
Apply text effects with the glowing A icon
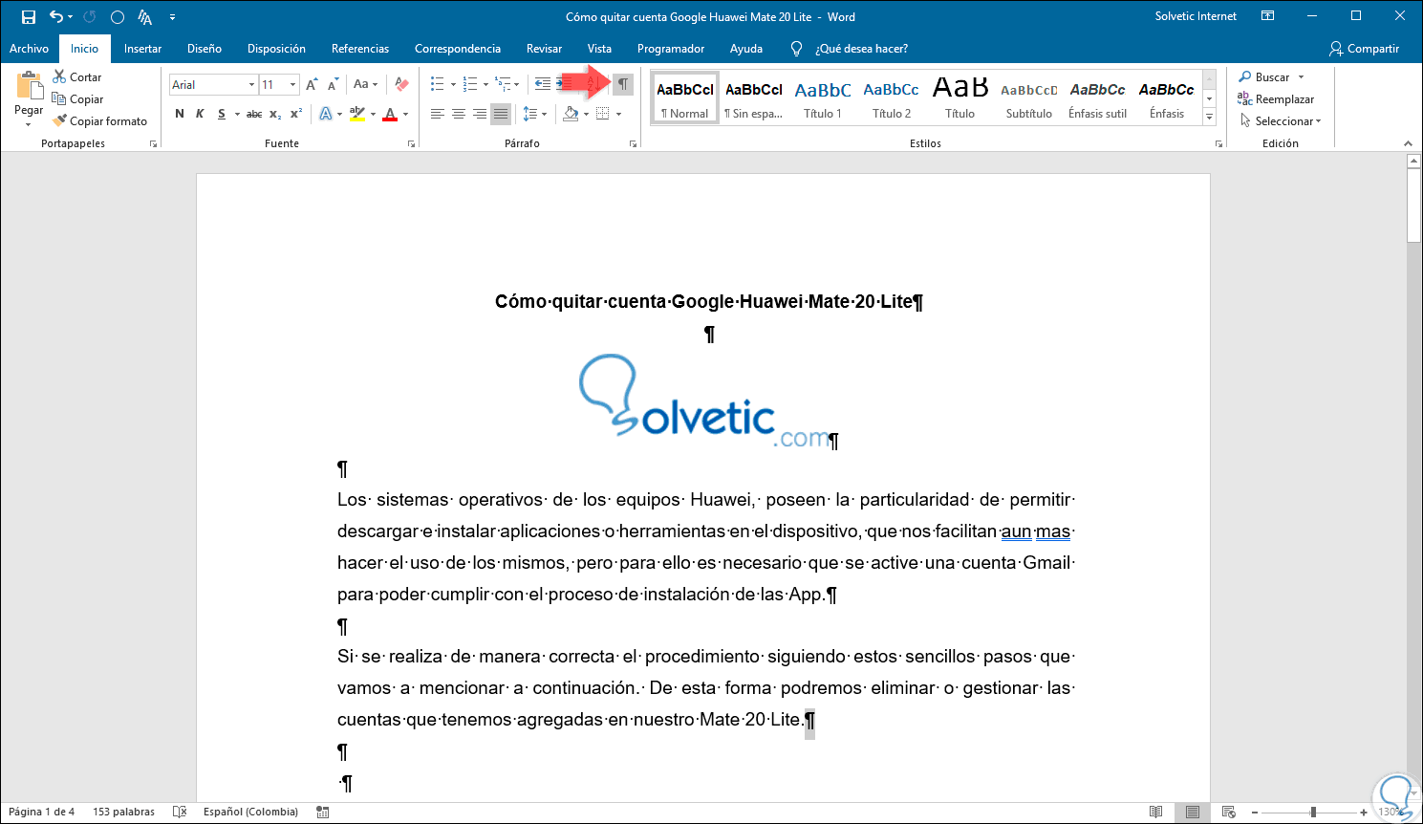pos(326,115)
